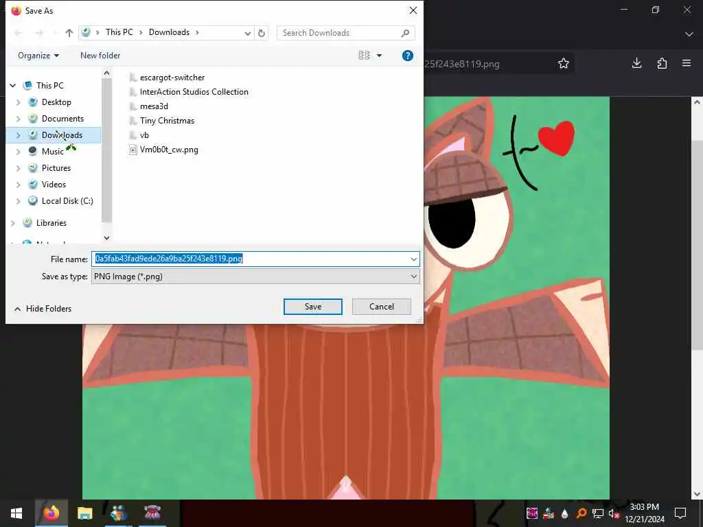Click the search magnifier in Search Downloads
703x527 pixels.
tap(405, 33)
